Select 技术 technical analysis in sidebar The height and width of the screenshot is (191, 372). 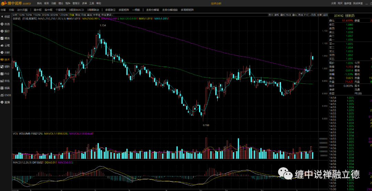pos(5,59)
